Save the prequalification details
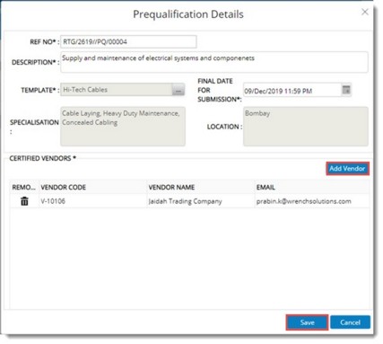 (307, 322)
